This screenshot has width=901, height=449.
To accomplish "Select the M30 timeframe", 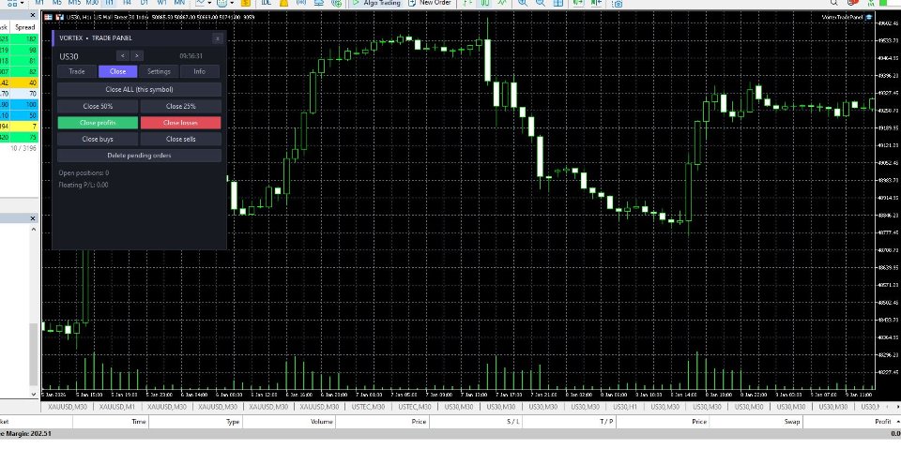I will coord(92,3).
